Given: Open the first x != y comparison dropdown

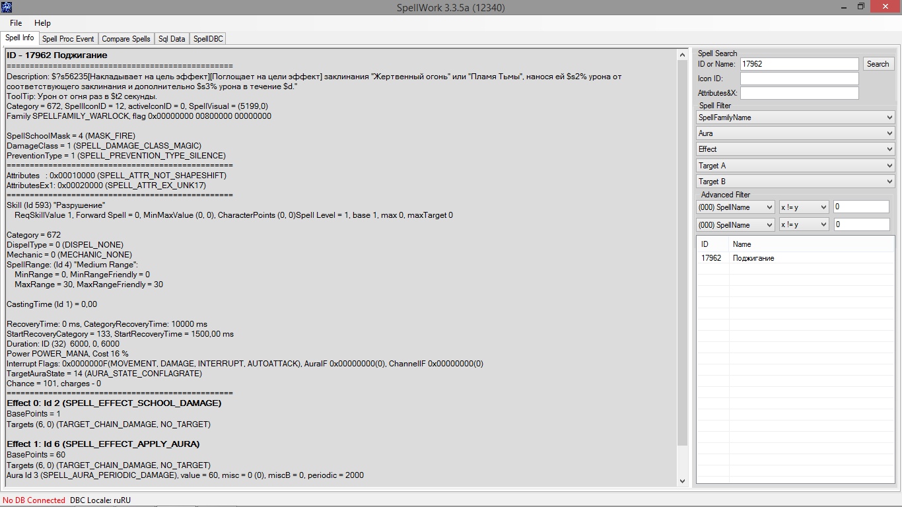Looking at the screenshot, I should click(804, 207).
